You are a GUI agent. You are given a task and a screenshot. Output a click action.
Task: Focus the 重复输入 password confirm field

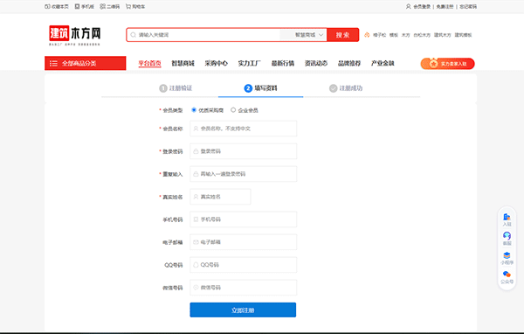click(x=244, y=174)
